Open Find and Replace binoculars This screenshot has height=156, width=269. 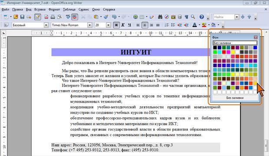point(160,17)
